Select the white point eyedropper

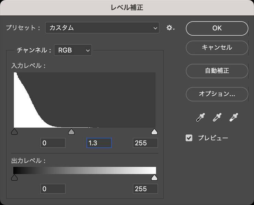tap(234, 117)
